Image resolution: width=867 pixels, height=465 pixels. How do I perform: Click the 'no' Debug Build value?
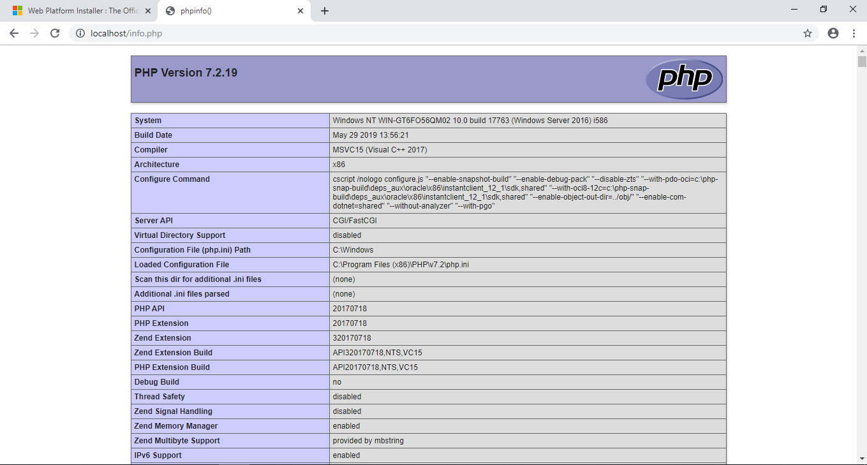[337, 382]
